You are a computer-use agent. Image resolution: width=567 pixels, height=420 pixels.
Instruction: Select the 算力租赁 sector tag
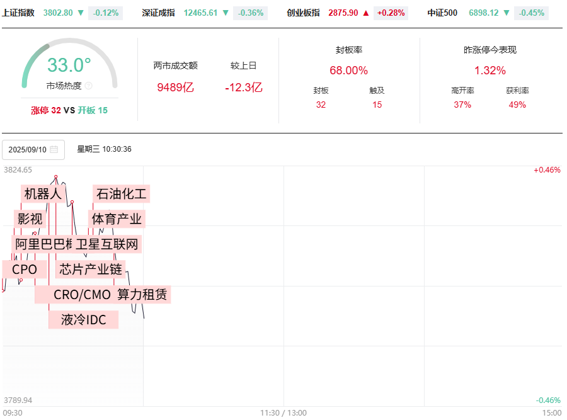tap(142, 295)
